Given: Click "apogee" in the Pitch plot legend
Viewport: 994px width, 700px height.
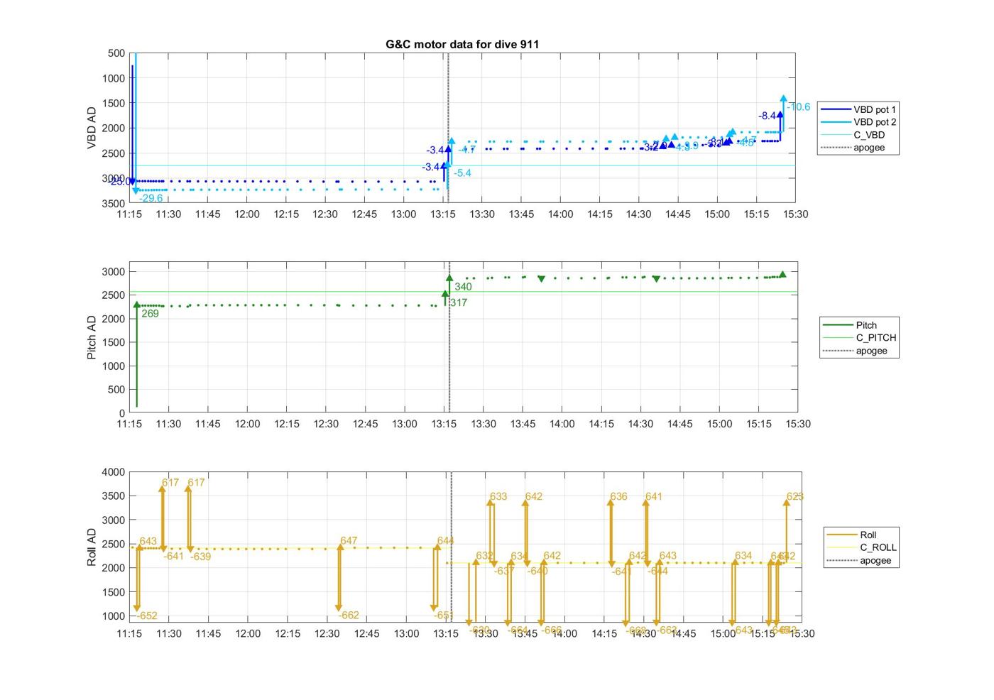Looking at the screenshot, I should pyautogui.click(x=856, y=351).
